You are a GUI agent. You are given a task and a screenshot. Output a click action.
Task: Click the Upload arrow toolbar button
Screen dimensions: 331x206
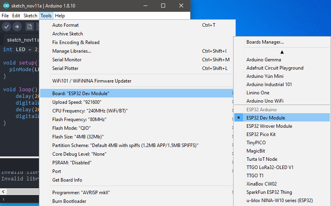point(17,26)
